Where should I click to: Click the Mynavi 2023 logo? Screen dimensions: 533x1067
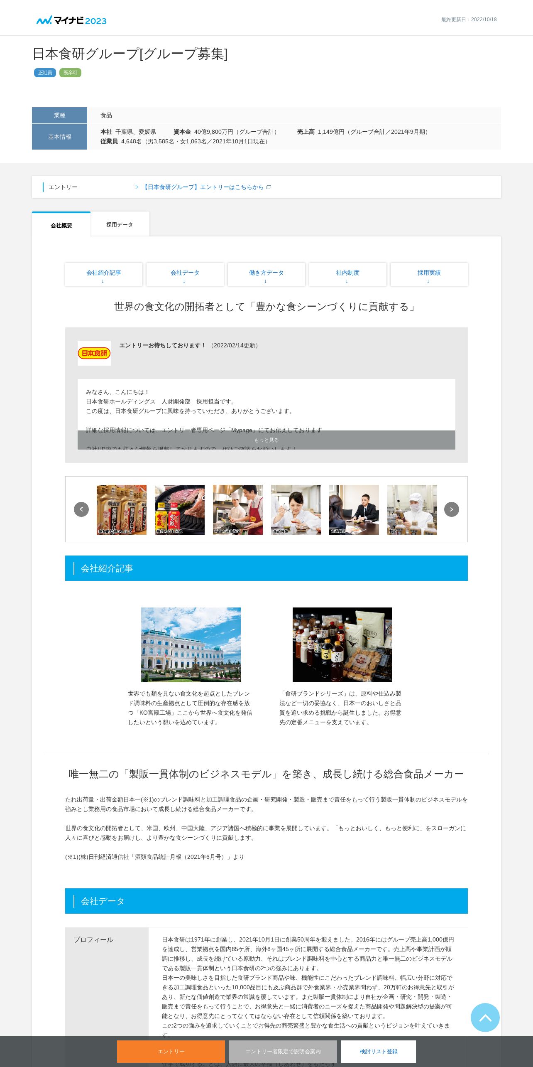(71, 20)
